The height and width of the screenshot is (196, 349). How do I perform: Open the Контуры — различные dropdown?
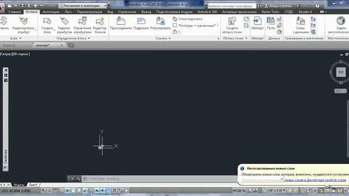point(196,26)
